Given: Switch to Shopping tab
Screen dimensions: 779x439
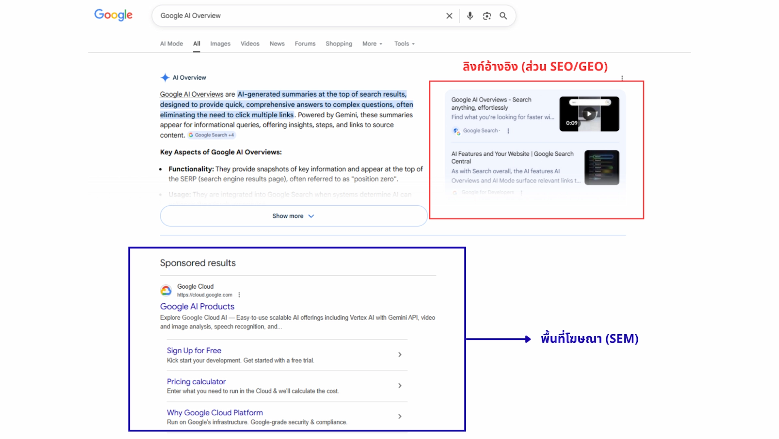Looking at the screenshot, I should click(x=339, y=43).
